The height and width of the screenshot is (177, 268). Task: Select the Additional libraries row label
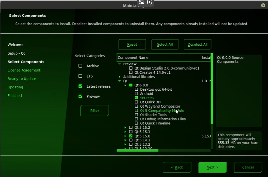tap(139, 77)
